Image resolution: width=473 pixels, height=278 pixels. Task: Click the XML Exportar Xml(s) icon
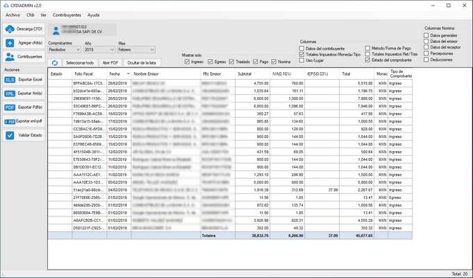point(10,94)
